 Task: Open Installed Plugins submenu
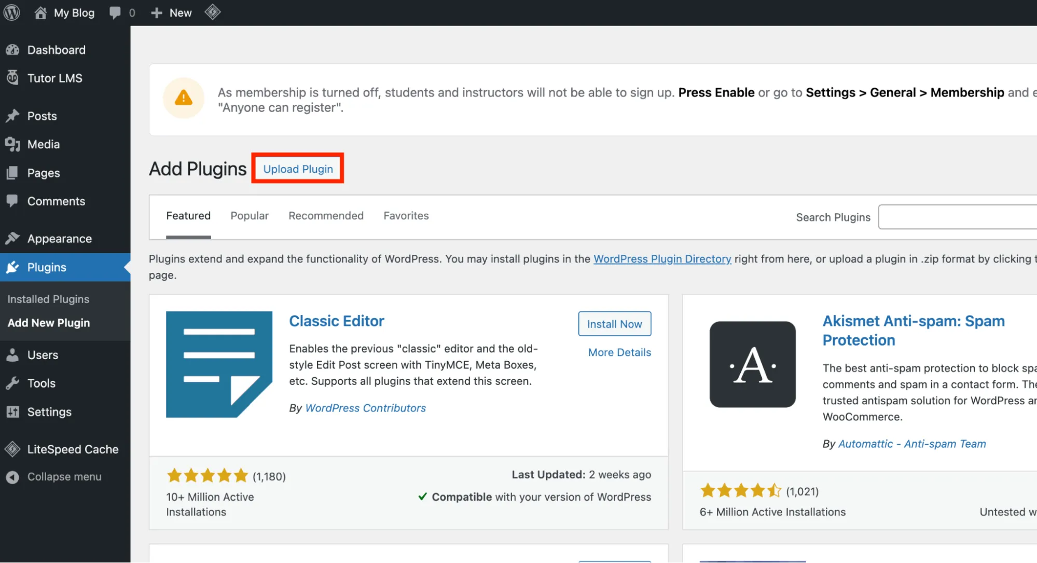pos(48,299)
